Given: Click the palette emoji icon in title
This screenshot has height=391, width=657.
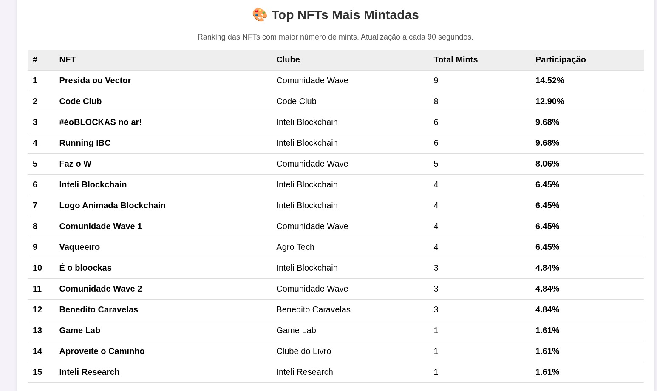Looking at the screenshot, I should [259, 15].
